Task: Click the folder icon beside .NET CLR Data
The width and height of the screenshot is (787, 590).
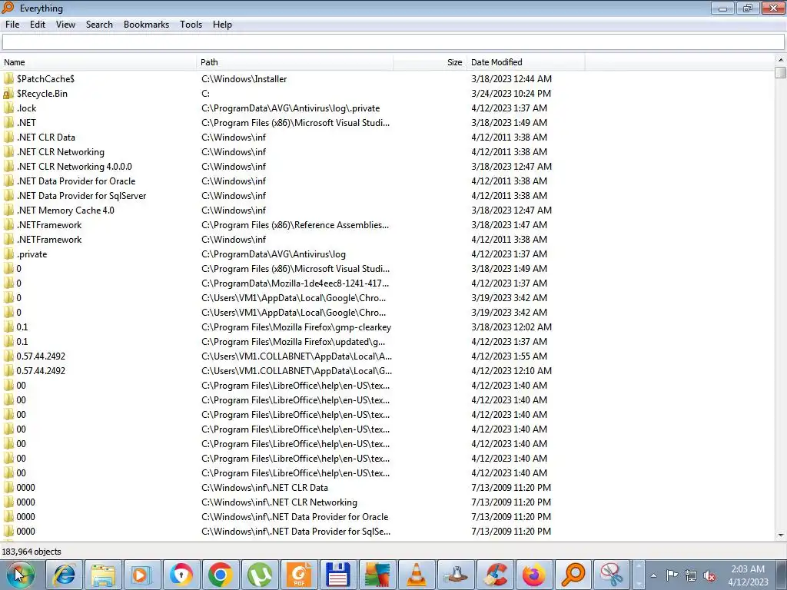Action: coord(8,137)
